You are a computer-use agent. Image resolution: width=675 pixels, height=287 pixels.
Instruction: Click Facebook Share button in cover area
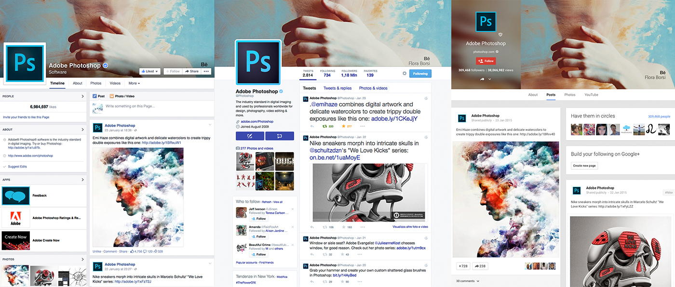tap(192, 71)
